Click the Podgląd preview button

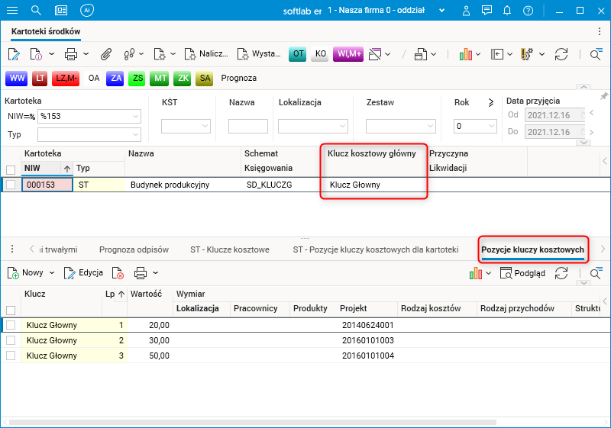click(x=522, y=272)
